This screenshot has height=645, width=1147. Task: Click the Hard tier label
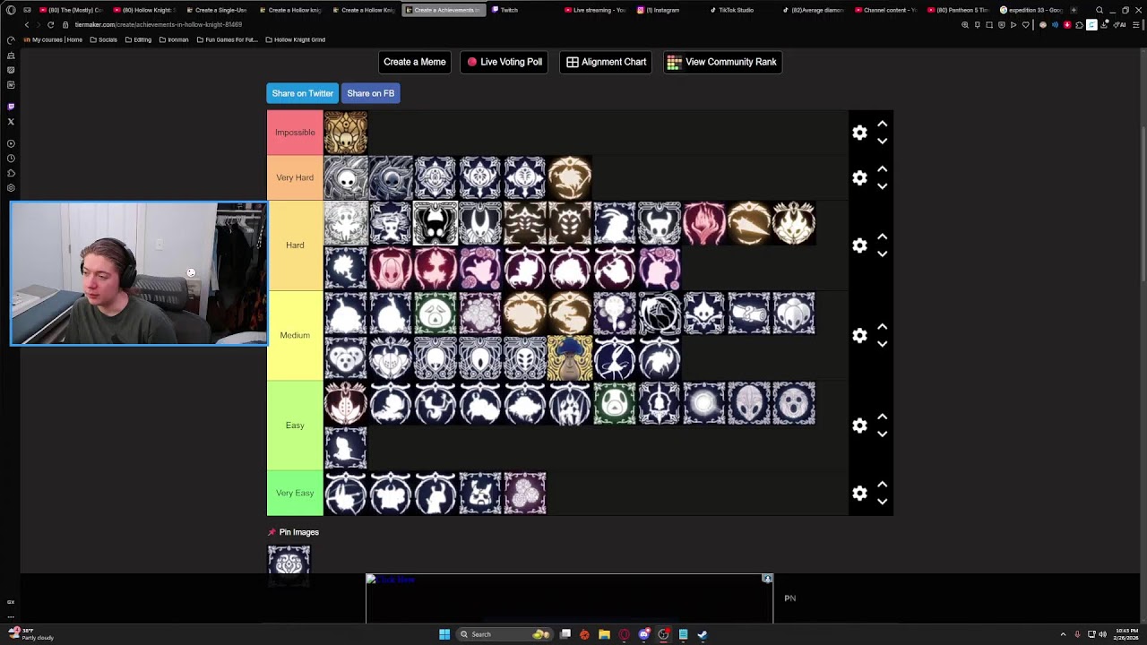click(295, 245)
